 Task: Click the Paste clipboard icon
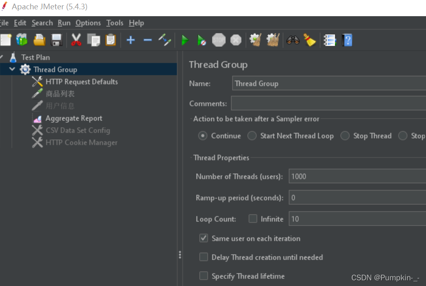point(111,40)
